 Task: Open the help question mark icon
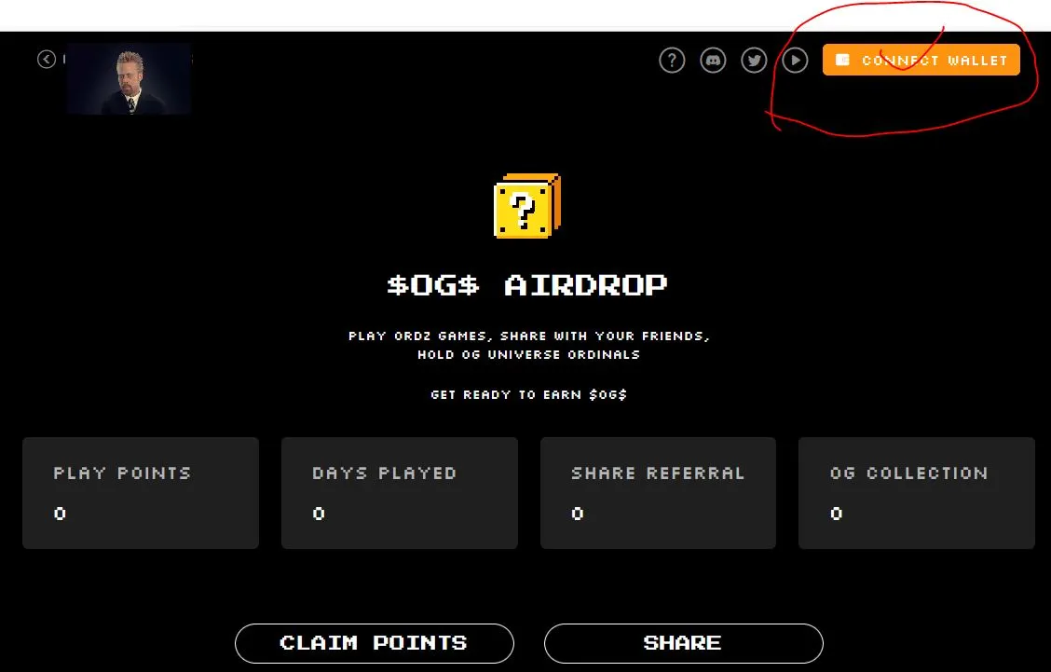click(672, 61)
